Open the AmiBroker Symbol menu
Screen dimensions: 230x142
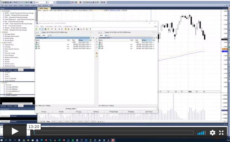27,6
